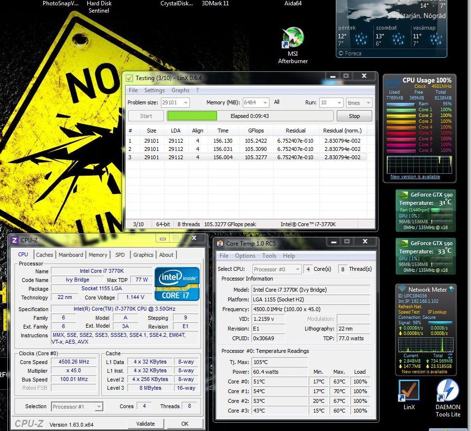
Task: Expand Select CPU dropdown in Core Temp
Action: click(298, 269)
